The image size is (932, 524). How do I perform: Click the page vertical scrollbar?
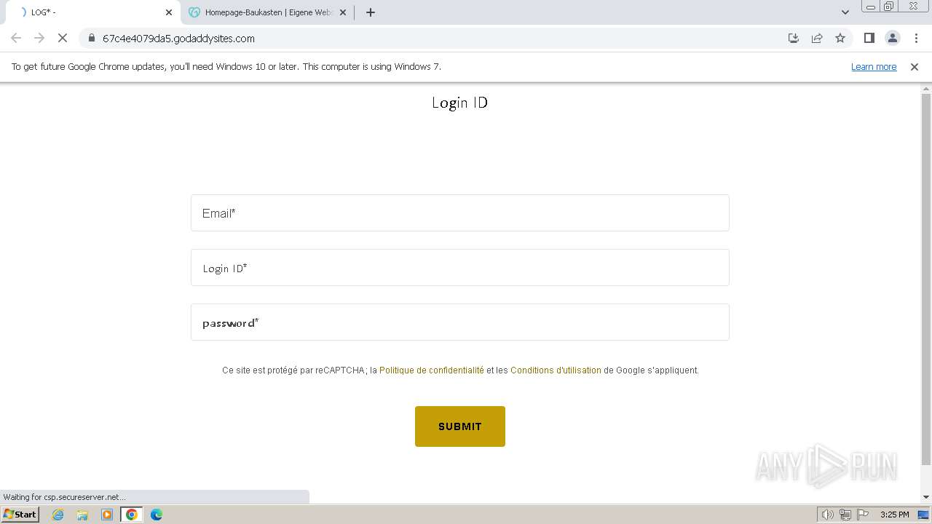point(926,279)
